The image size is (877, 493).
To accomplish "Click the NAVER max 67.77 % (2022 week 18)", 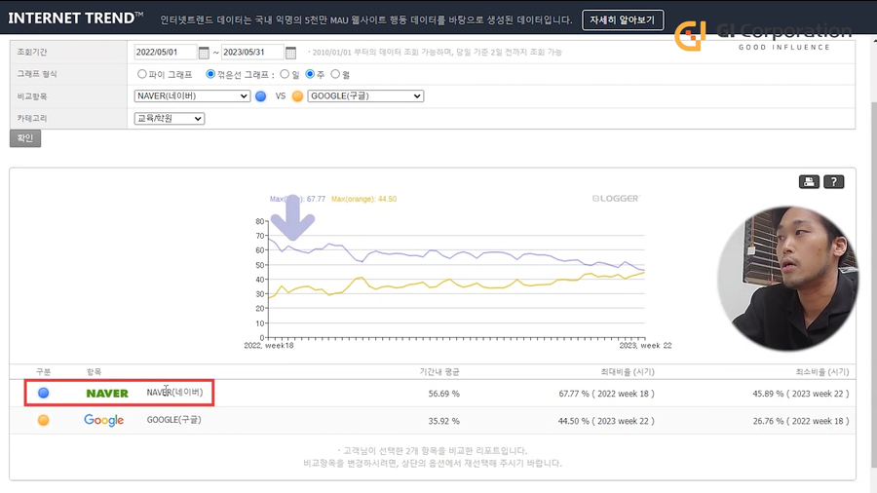I will (x=606, y=394).
